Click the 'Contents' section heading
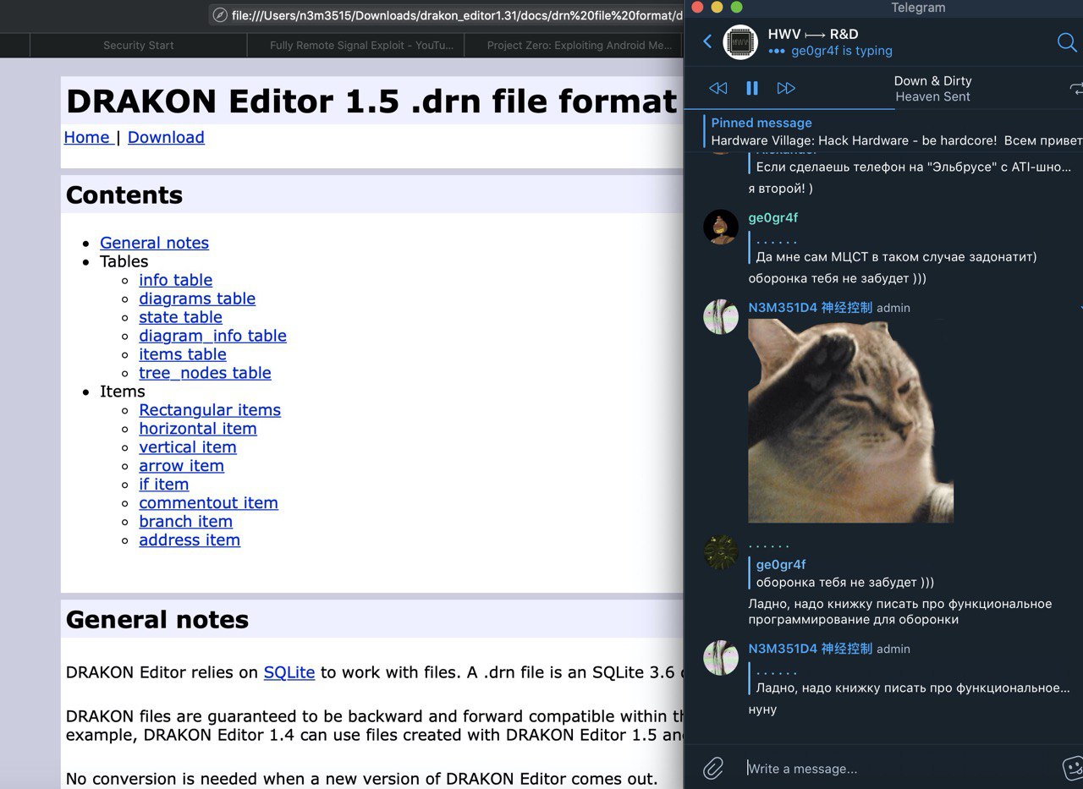This screenshot has height=789, width=1083. pos(124,195)
